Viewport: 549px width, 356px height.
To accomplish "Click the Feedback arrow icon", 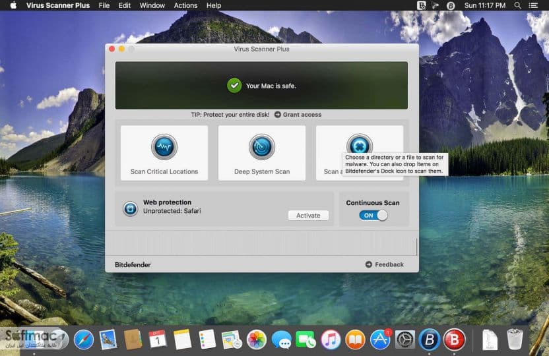I will [369, 264].
